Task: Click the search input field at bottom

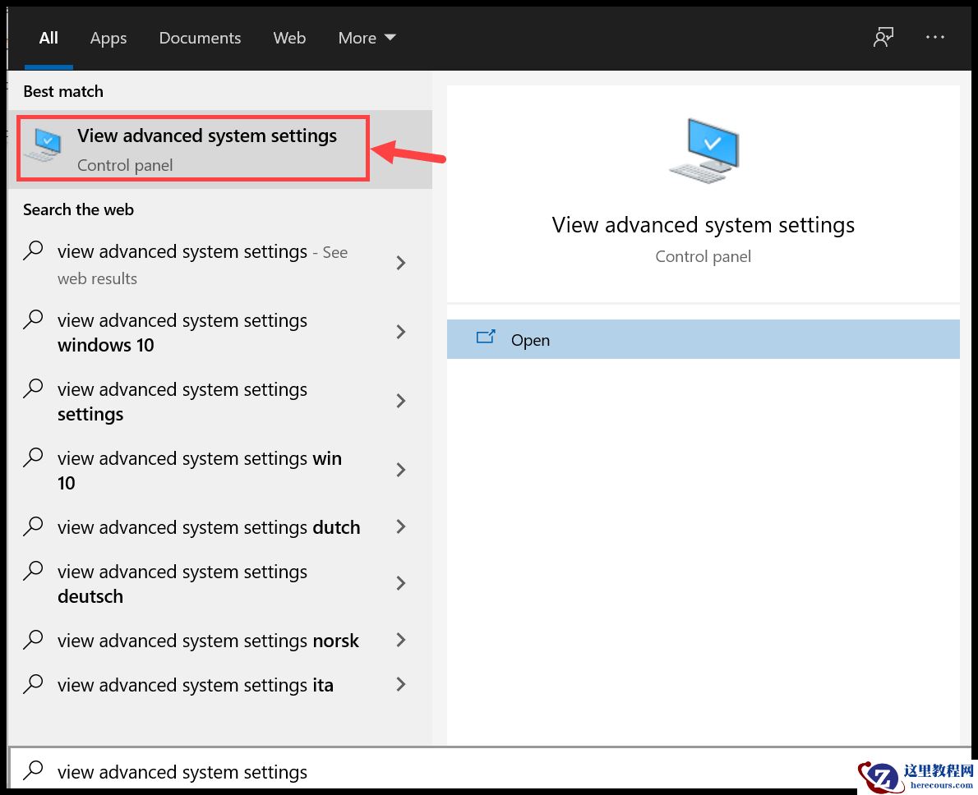Action: tap(247, 770)
